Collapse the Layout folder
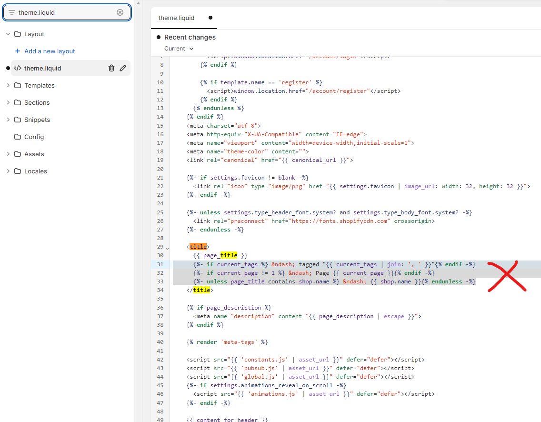 8,34
